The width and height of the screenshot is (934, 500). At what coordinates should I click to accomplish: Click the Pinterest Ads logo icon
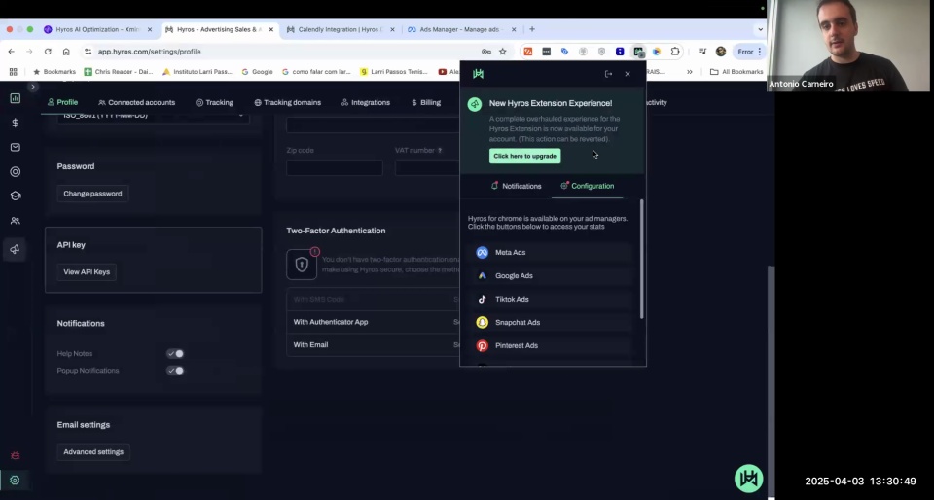[x=482, y=345]
